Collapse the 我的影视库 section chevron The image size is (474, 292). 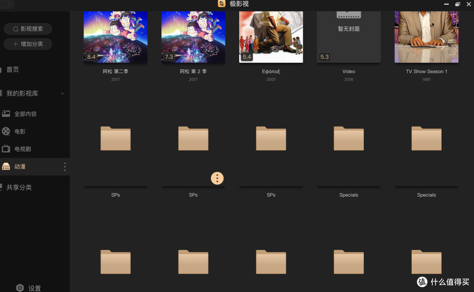tap(62, 93)
